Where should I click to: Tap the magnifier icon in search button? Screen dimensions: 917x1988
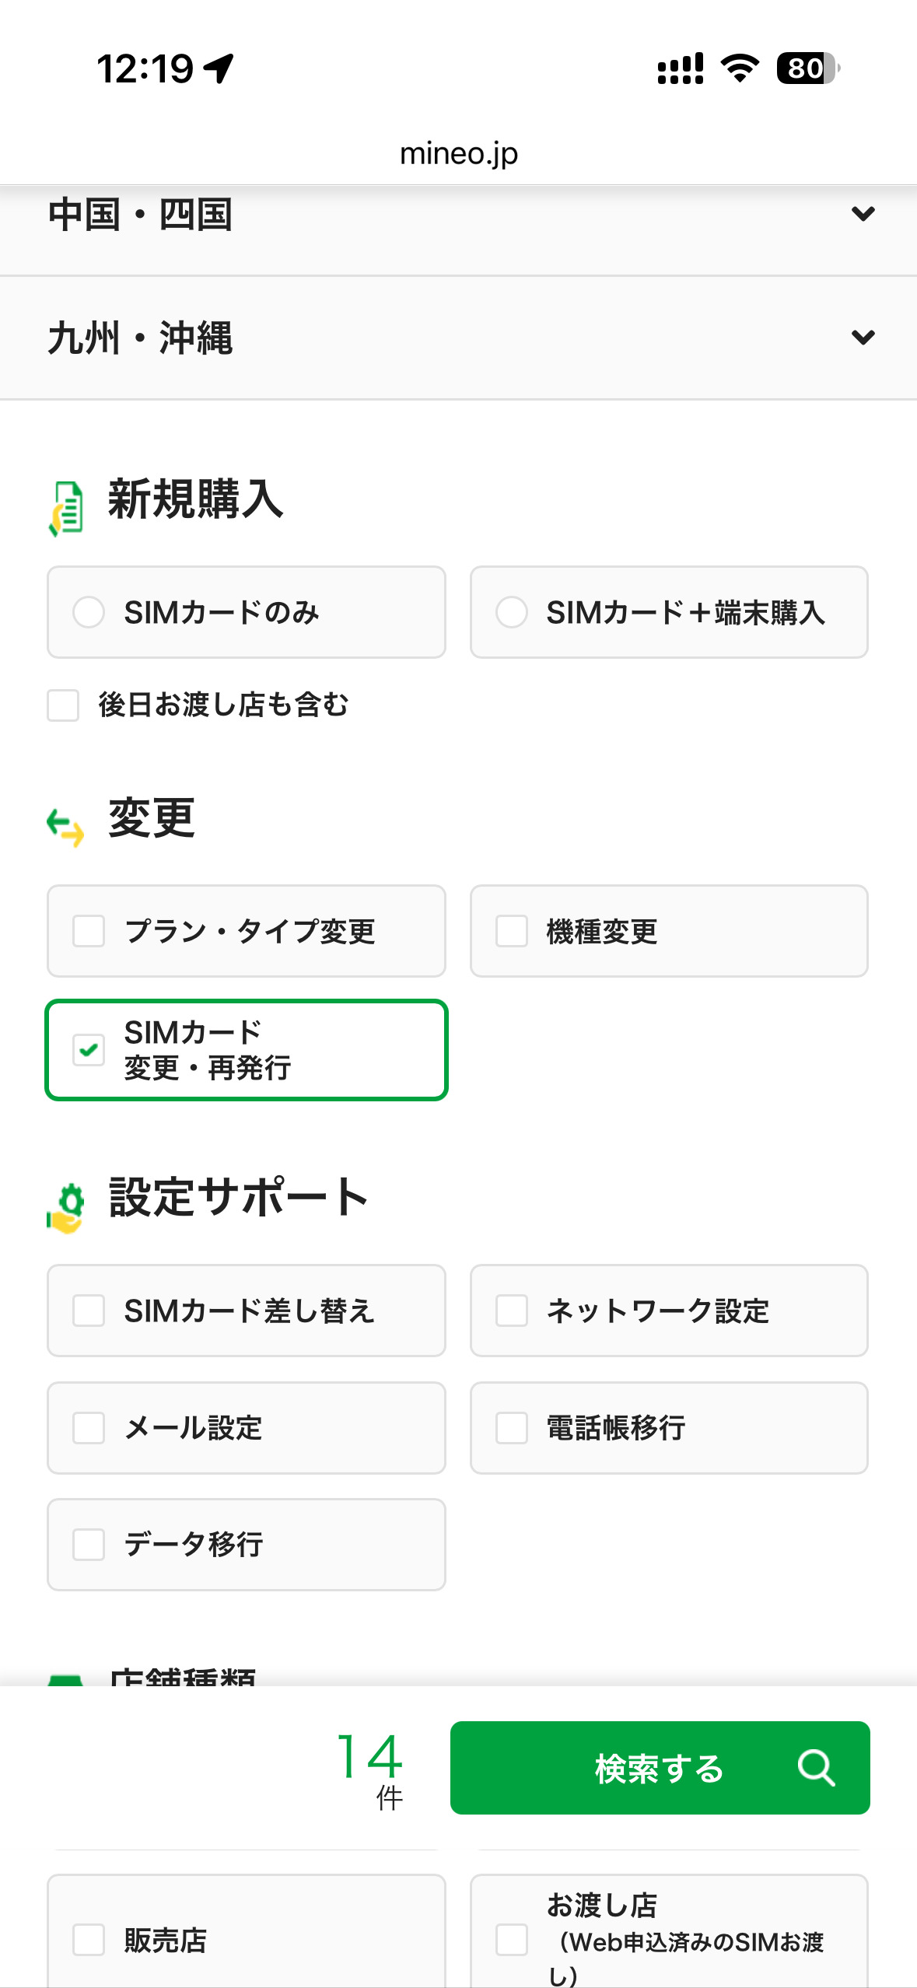click(x=816, y=1768)
